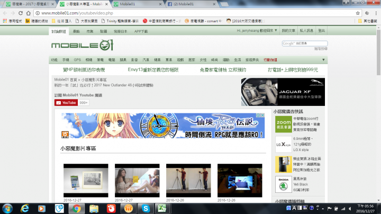Click in the Google custom search box
The image size is (381, 214).
tap(305, 43)
